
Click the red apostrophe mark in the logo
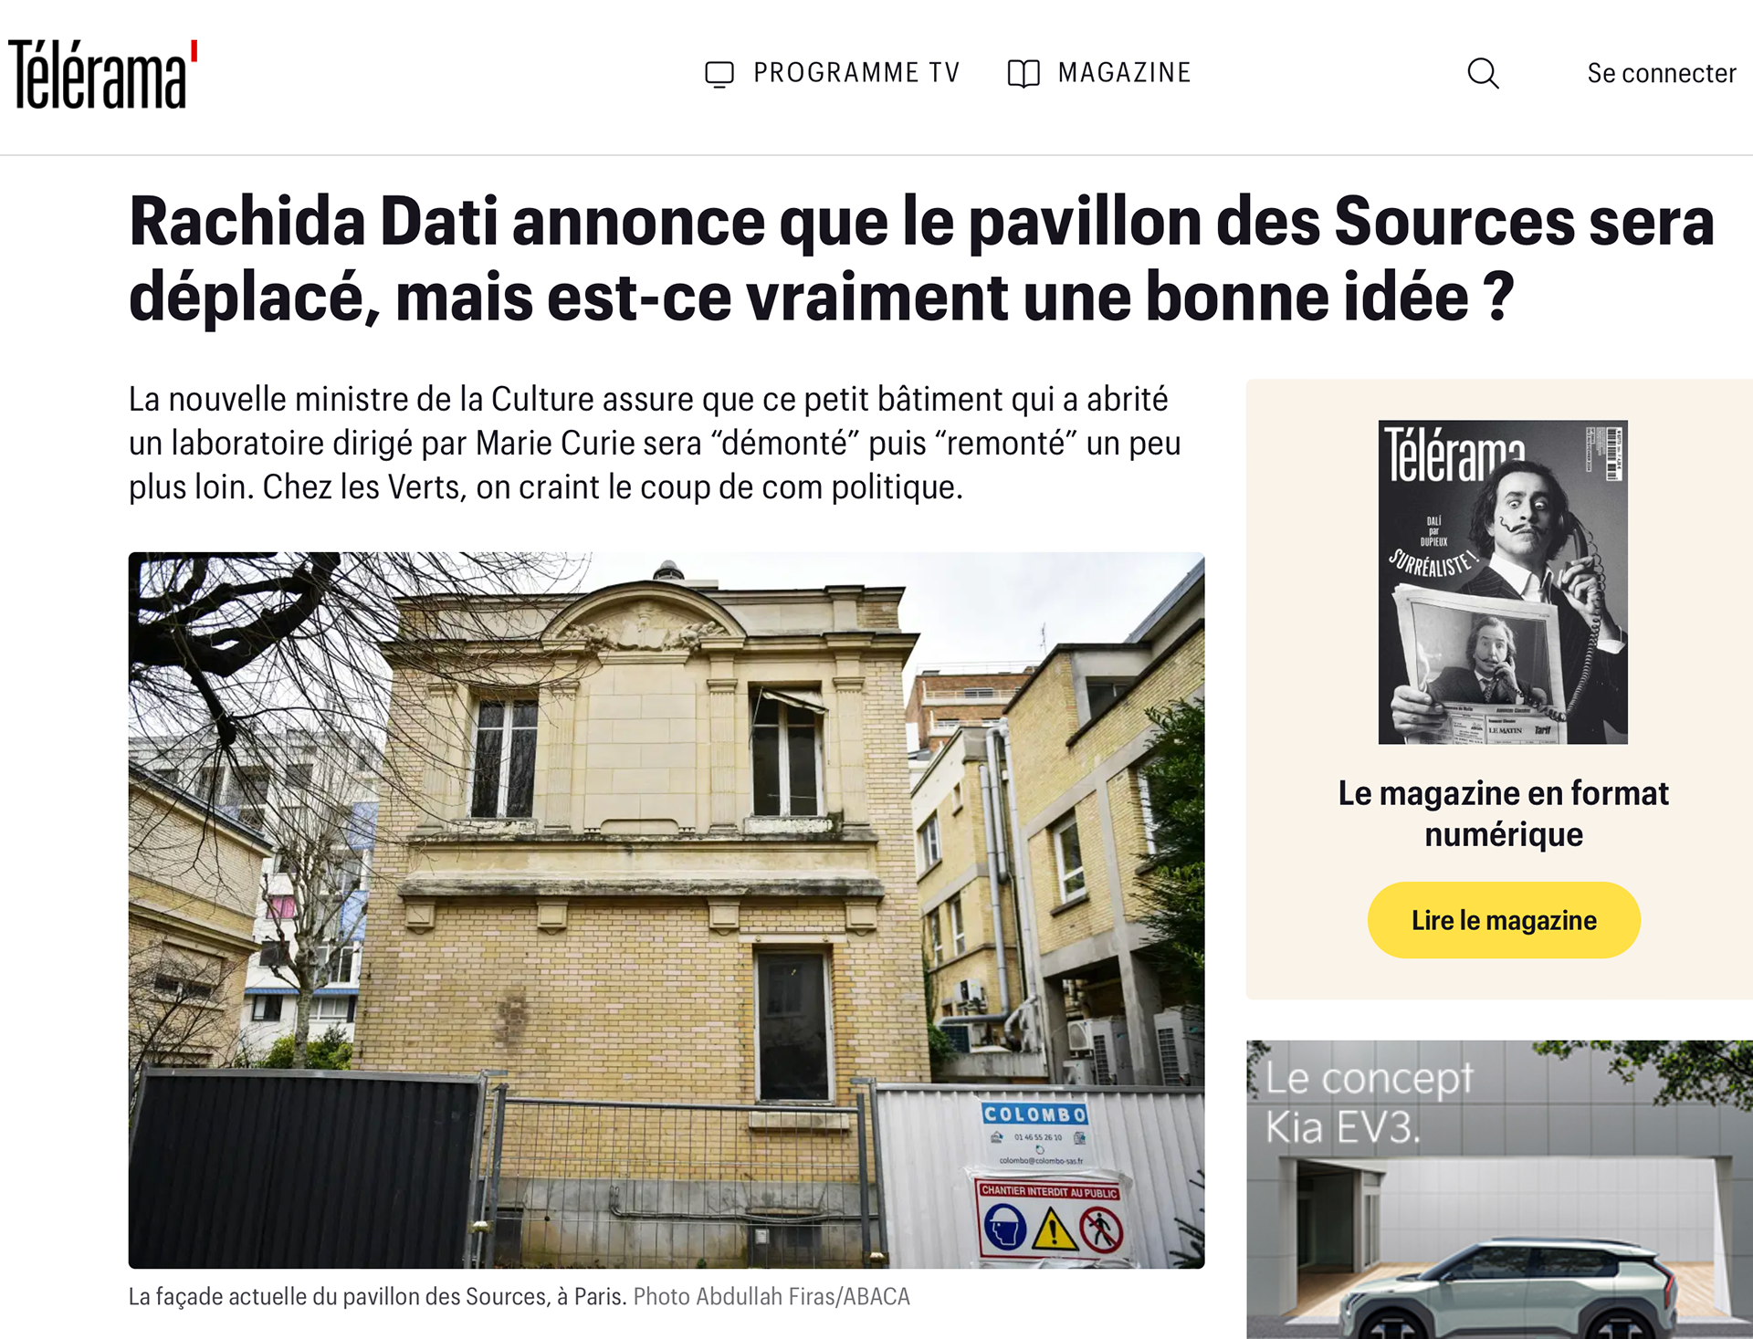tap(194, 51)
